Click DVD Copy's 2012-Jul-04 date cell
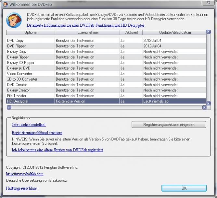The image size is (217, 198). tap(174, 40)
